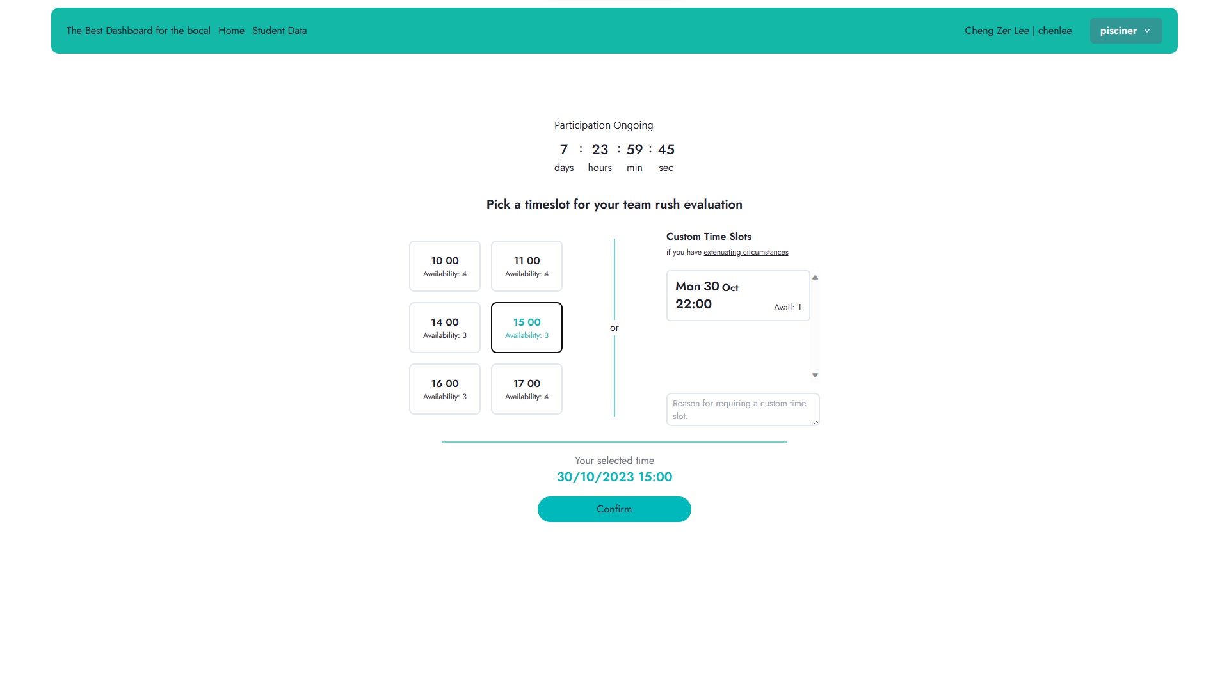Click the selected 15 00 timeslot
The width and height of the screenshot is (1229, 691).
[526, 328]
